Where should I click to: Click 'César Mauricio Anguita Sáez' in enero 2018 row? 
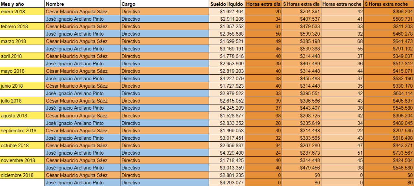pyautogui.click(x=83, y=12)
